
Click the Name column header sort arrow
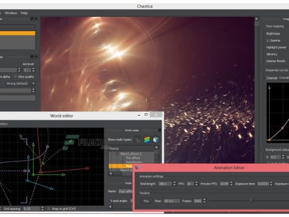pos(156,147)
